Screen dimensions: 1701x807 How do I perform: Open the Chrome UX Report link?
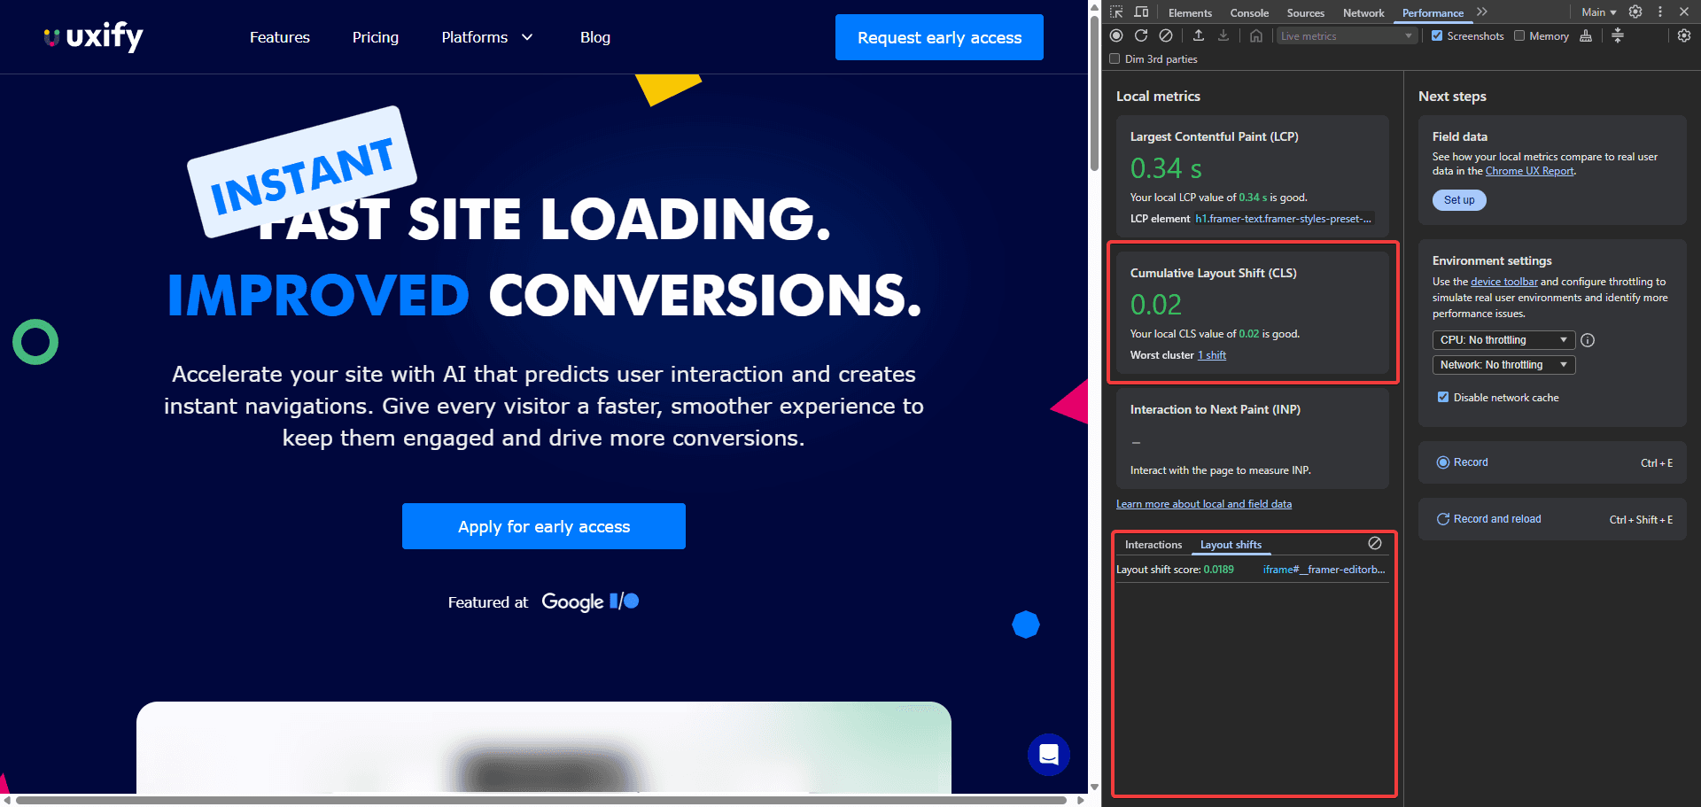pos(1530,171)
